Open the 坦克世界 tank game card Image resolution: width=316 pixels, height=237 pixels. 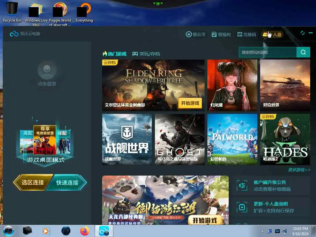(x=285, y=85)
